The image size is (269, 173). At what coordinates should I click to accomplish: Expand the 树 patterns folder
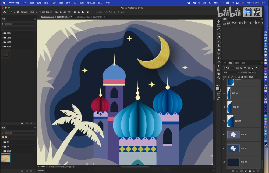tap(2, 142)
